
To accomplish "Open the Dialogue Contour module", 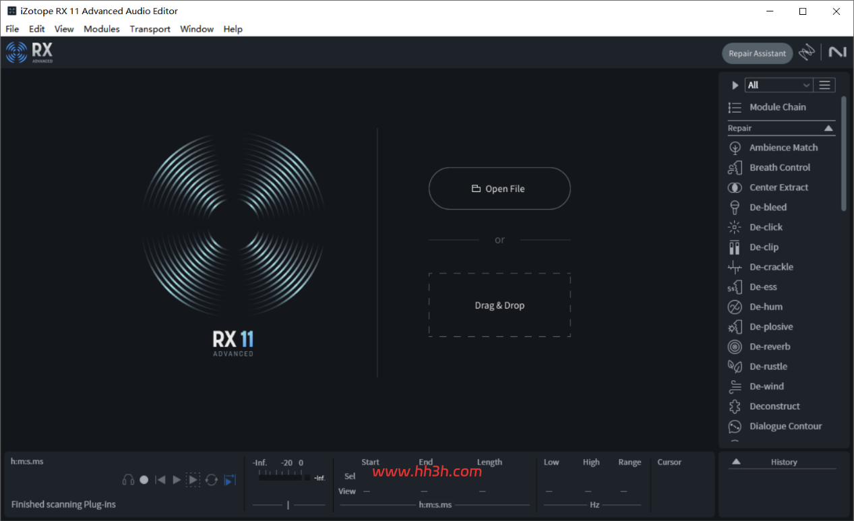I will point(775,426).
